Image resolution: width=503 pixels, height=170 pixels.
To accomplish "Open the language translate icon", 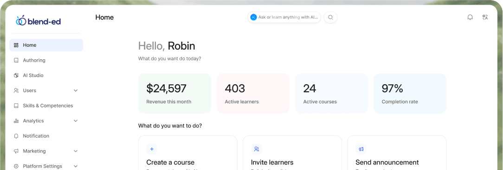I will click(485, 17).
